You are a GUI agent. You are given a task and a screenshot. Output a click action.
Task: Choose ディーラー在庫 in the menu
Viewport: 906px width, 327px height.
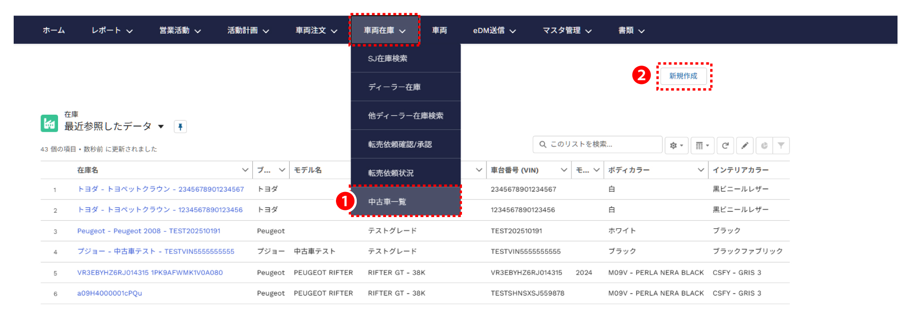tap(394, 87)
